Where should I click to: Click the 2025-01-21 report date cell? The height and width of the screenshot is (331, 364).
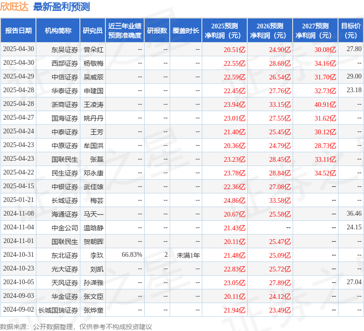coord(18,200)
